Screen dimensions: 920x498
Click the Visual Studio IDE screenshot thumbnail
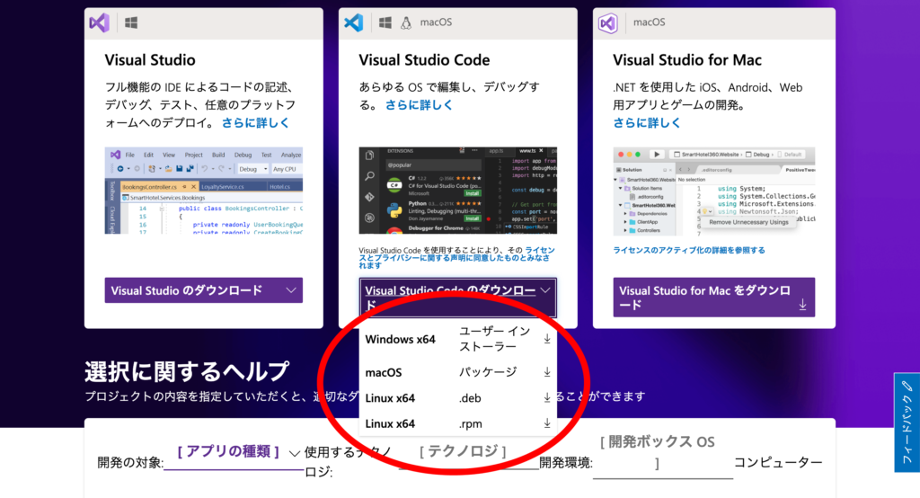coord(204,191)
